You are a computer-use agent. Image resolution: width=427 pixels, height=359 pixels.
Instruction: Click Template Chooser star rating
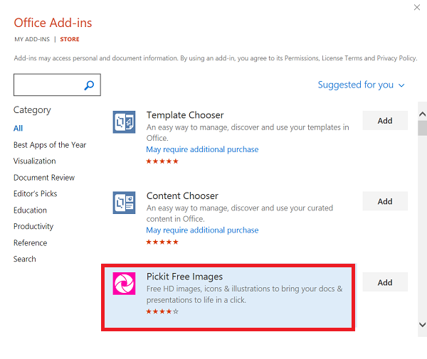pos(162,161)
